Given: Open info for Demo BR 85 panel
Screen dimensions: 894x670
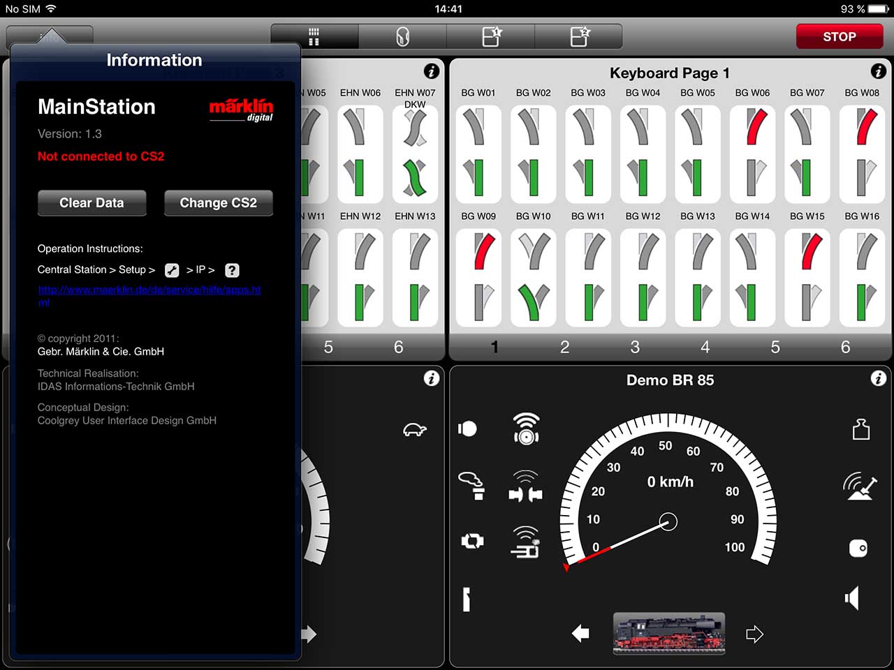Looking at the screenshot, I should (x=878, y=378).
